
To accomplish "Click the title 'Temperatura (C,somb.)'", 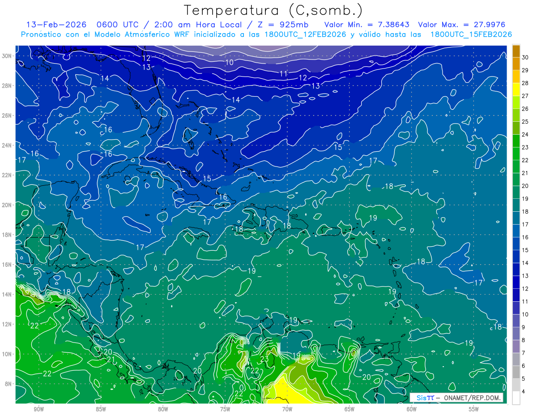I will (273, 11).
